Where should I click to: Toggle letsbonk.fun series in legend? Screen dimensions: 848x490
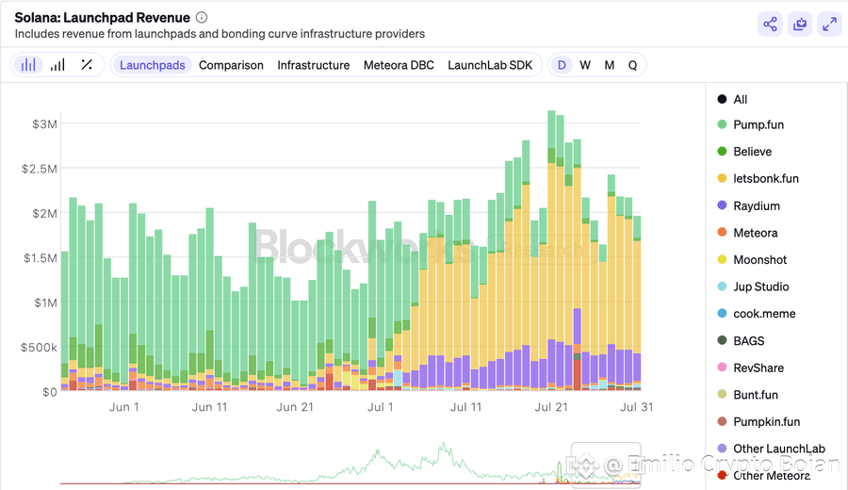[x=758, y=178]
